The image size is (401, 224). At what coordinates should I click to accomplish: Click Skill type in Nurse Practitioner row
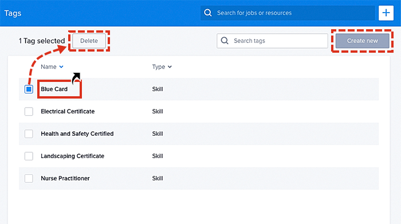click(x=158, y=178)
